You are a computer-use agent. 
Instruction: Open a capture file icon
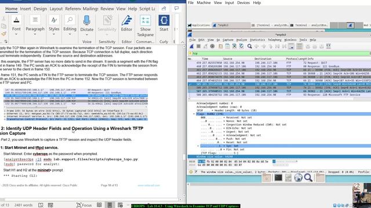pyautogui.click(x=220, y=46)
